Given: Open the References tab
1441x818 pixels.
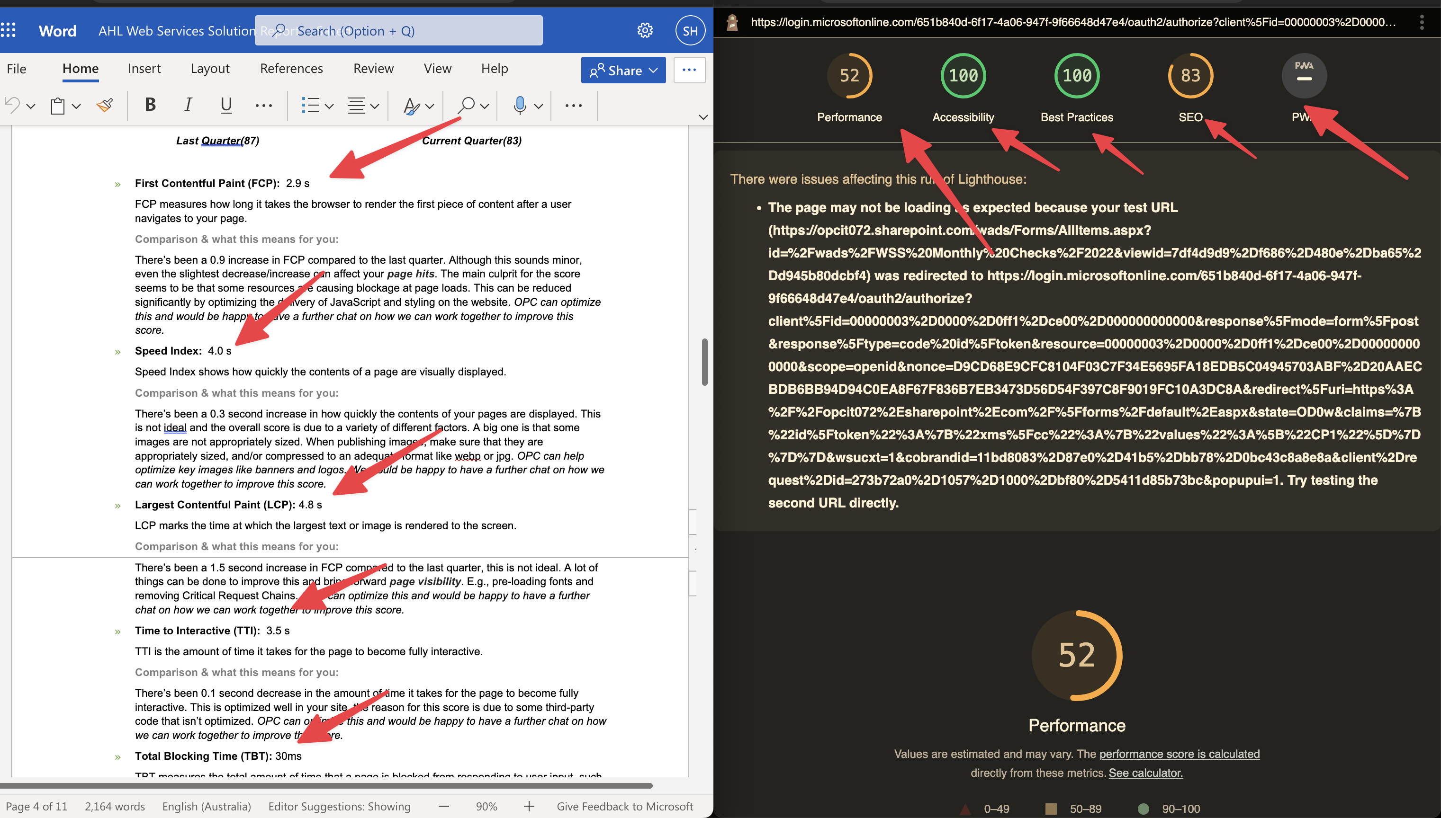Looking at the screenshot, I should (291, 69).
